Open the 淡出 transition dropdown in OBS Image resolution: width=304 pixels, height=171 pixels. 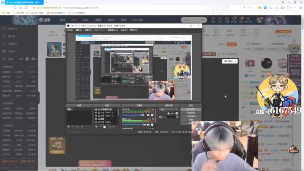(169, 109)
